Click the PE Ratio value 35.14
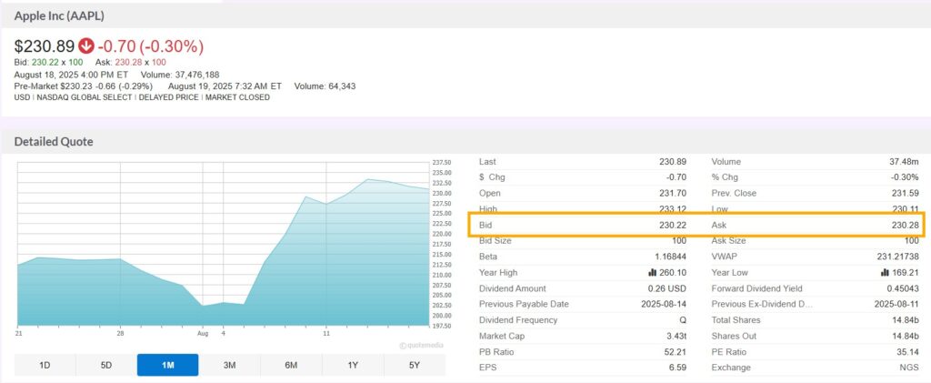The width and height of the screenshot is (931, 383). tap(908, 351)
